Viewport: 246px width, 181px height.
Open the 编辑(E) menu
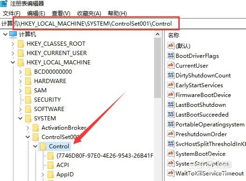coord(36,14)
